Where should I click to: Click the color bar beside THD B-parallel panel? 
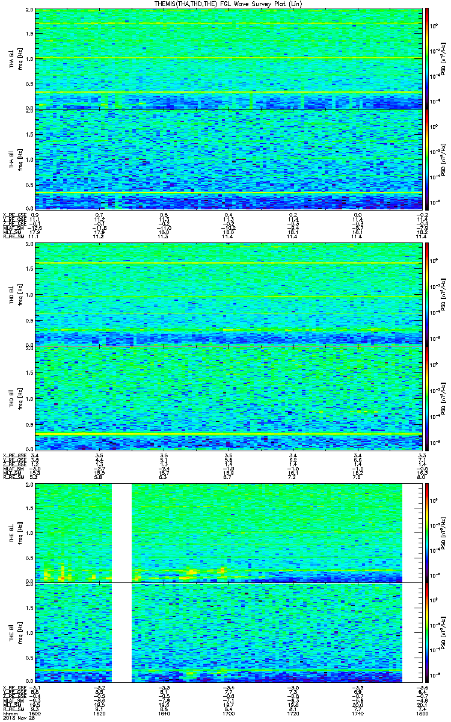pos(427,397)
